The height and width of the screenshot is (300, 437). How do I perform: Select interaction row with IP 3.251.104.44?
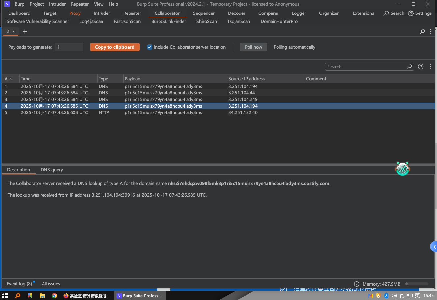click(218, 93)
